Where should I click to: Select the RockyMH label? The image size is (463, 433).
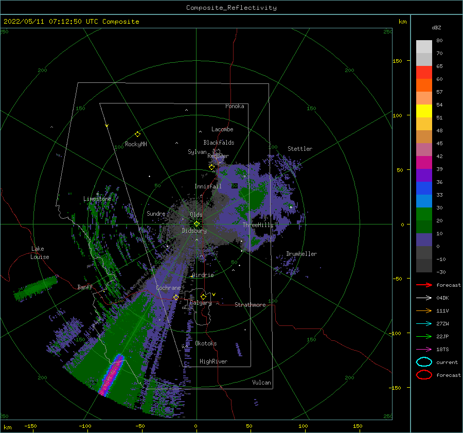coord(136,144)
